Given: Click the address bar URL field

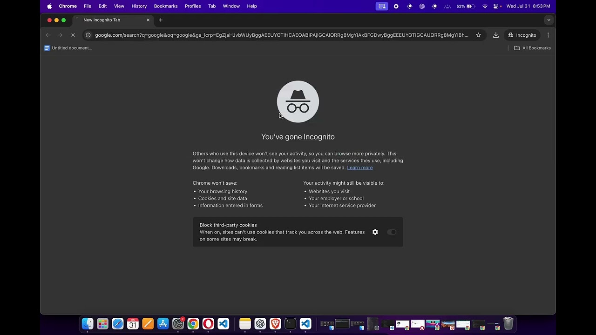Looking at the screenshot, I should coord(282,35).
